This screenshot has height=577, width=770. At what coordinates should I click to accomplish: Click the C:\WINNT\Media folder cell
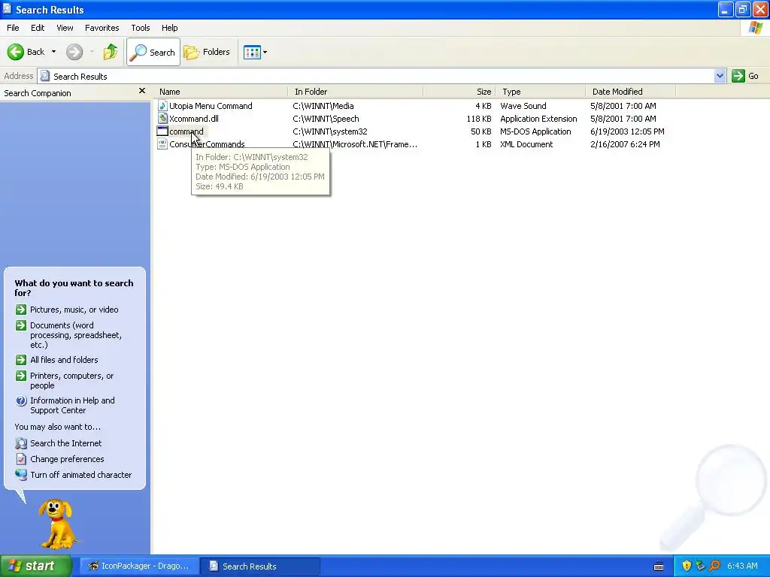(323, 105)
